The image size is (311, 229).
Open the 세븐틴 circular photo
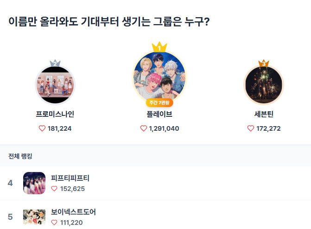coord(264,85)
